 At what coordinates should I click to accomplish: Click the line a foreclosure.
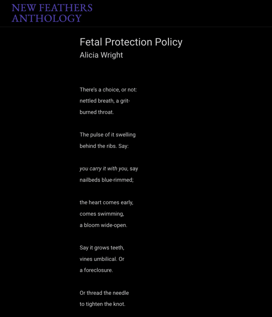[96, 270]
